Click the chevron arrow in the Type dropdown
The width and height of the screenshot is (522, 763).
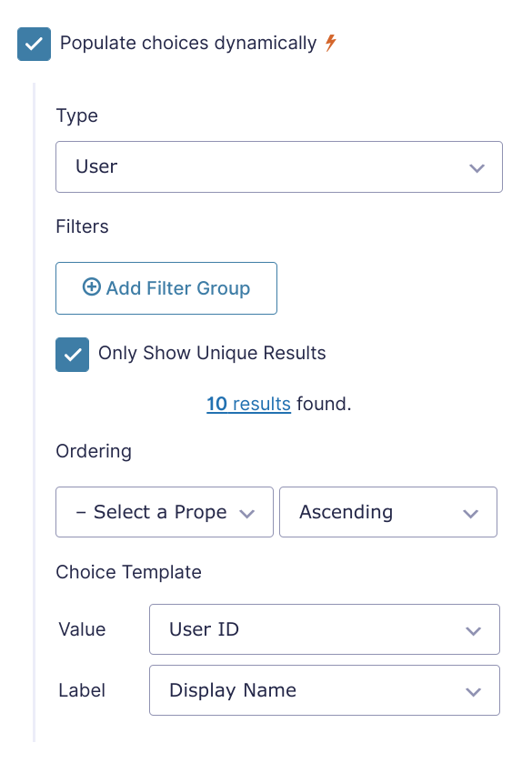(x=477, y=168)
